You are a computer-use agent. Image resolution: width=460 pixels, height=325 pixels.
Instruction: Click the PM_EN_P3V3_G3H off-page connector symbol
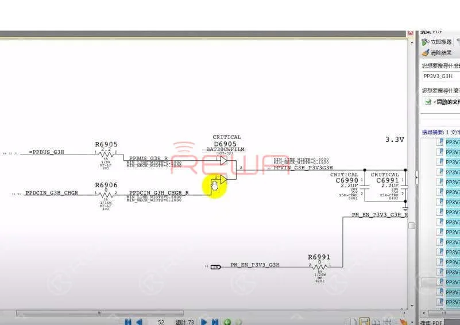click(215, 267)
